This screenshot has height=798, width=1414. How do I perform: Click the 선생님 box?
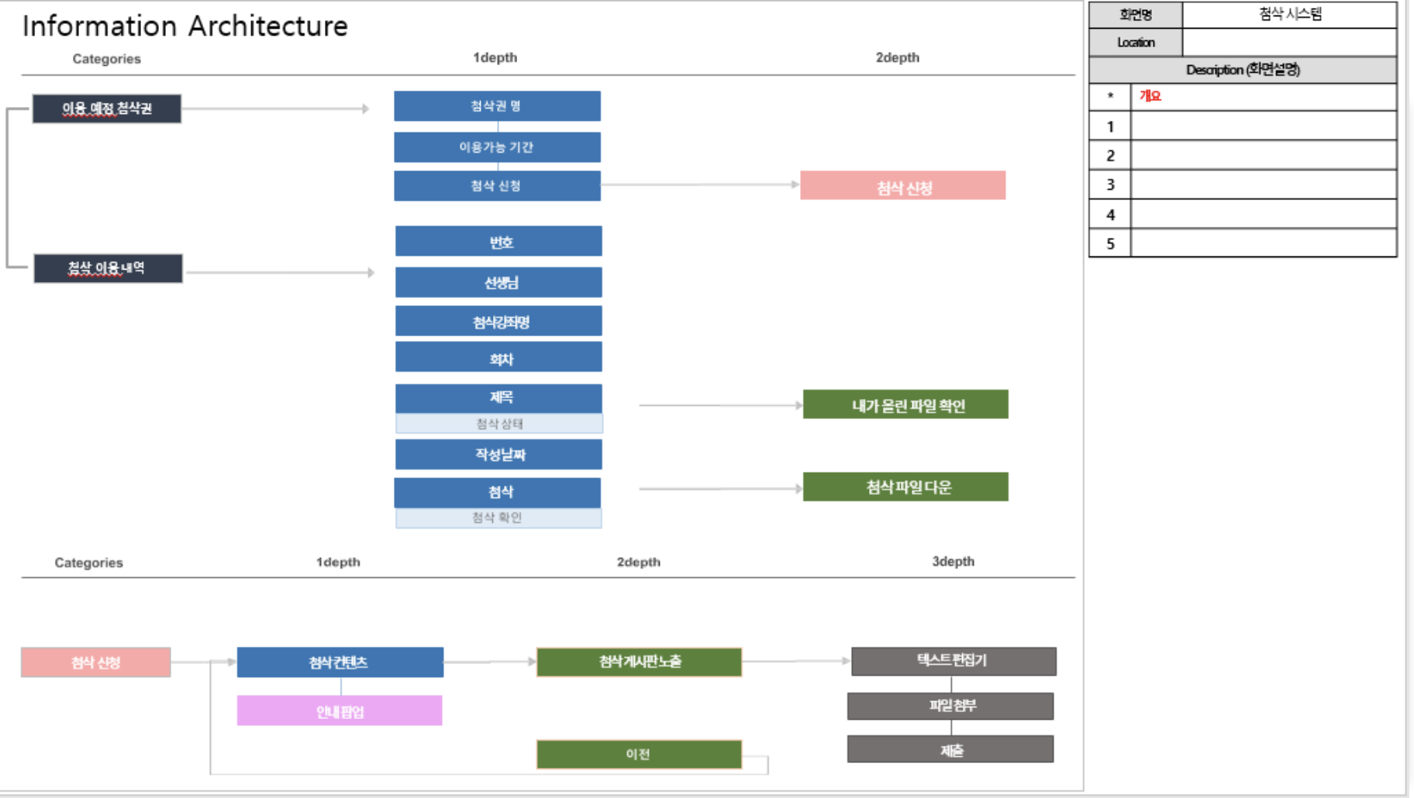point(498,283)
